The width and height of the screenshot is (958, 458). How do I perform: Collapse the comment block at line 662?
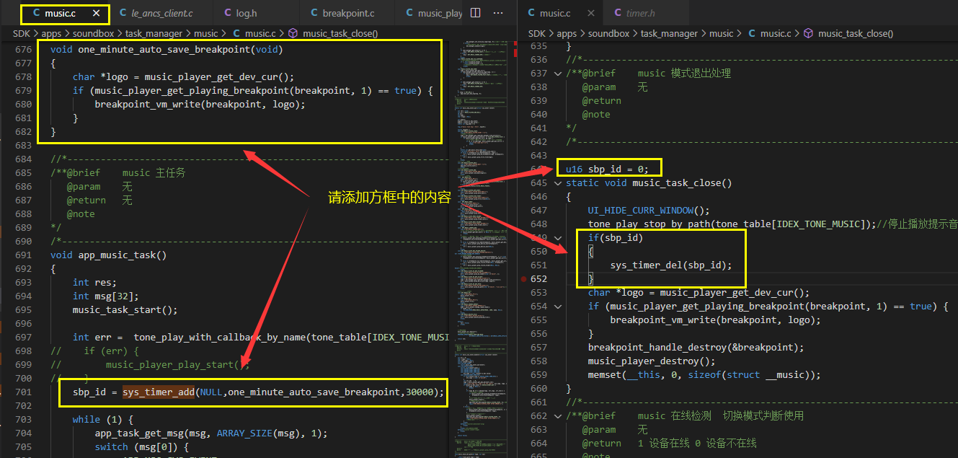(x=557, y=415)
